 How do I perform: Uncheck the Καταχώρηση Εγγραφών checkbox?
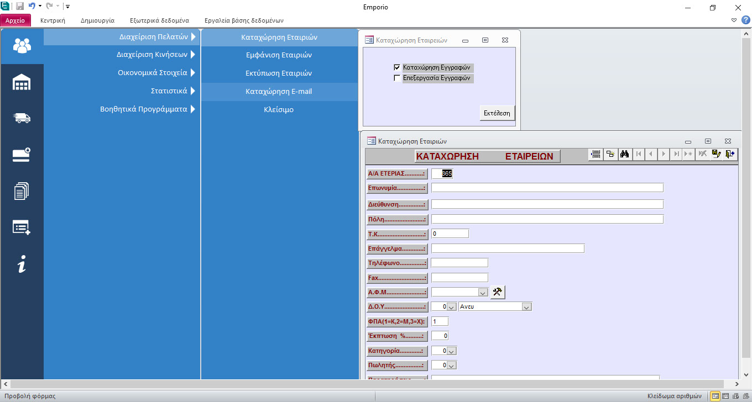396,67
